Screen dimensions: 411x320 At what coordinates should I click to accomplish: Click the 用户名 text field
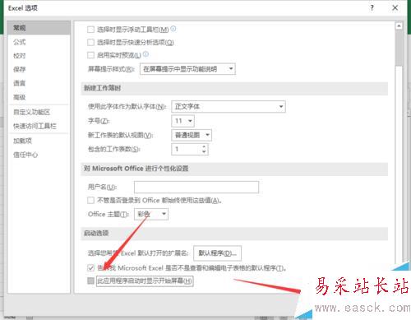click(x=196, y=187)
